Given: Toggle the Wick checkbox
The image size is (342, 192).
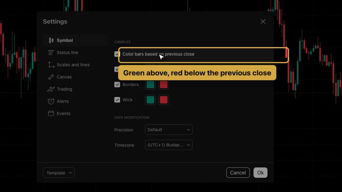Looking at the screenshot, I should tap(117, 99).
